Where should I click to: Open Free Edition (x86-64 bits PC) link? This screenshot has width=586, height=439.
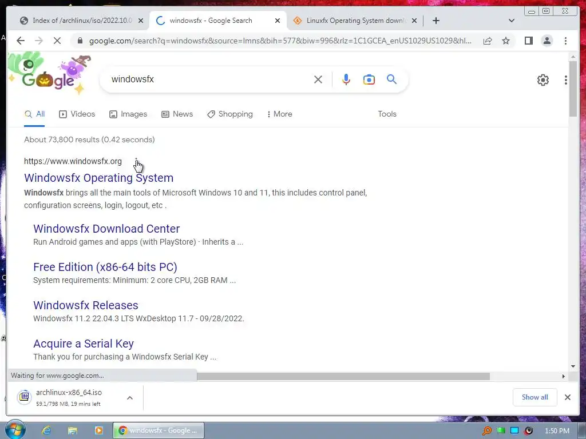105,267
